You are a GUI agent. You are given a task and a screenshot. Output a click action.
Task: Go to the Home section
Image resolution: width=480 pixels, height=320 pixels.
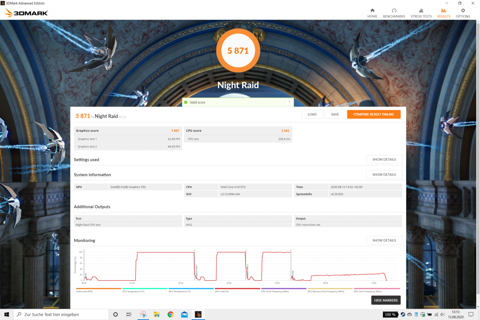tap(372, 13)
